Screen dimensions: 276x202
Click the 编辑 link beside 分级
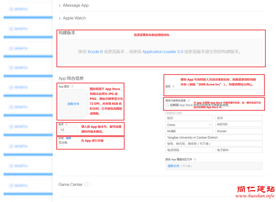click(x=68, y=138)
